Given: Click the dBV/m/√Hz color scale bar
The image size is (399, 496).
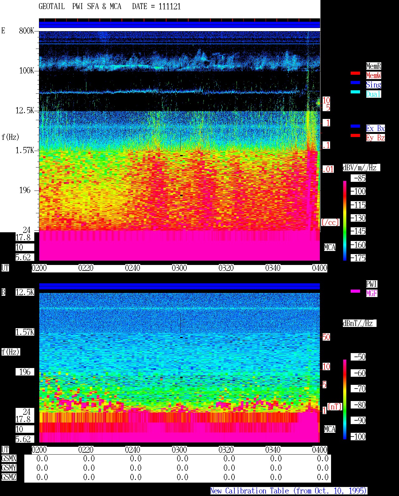Looking at the screenshot, I should 345,220.
